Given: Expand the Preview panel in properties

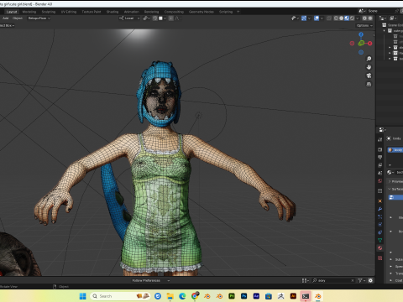Looking at the screenshot, I should pyautogui.click(x=395, y=181).
